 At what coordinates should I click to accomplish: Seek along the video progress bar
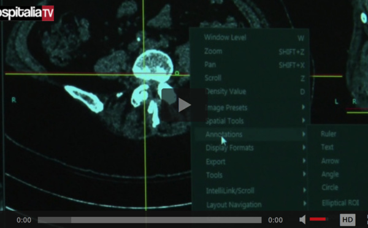(x=150, y=220)
